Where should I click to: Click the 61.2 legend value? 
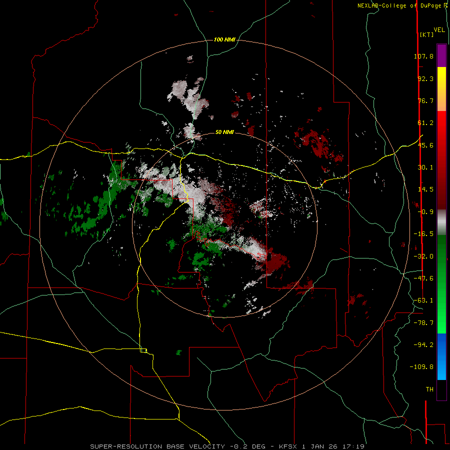tap(425, 123)
